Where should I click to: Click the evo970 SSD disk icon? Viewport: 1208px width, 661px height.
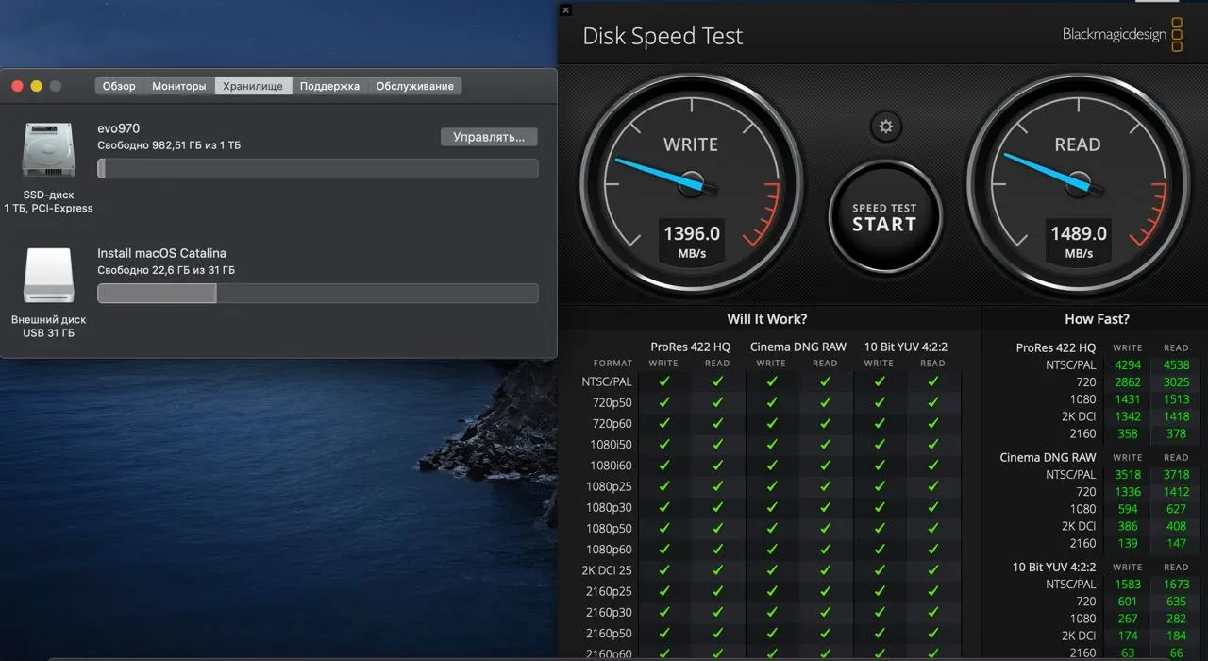tap(48, 150)
